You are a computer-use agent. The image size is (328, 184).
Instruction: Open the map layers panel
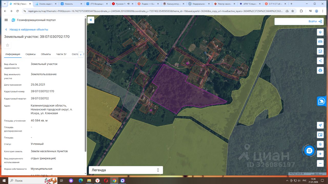point(320,32)
